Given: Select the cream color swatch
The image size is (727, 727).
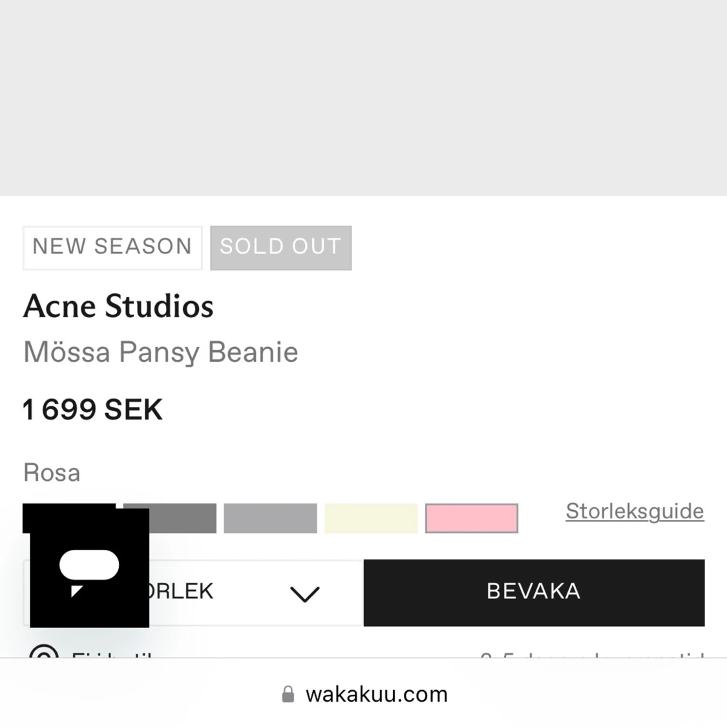Looking at the screenshot, I should (371, 518).
